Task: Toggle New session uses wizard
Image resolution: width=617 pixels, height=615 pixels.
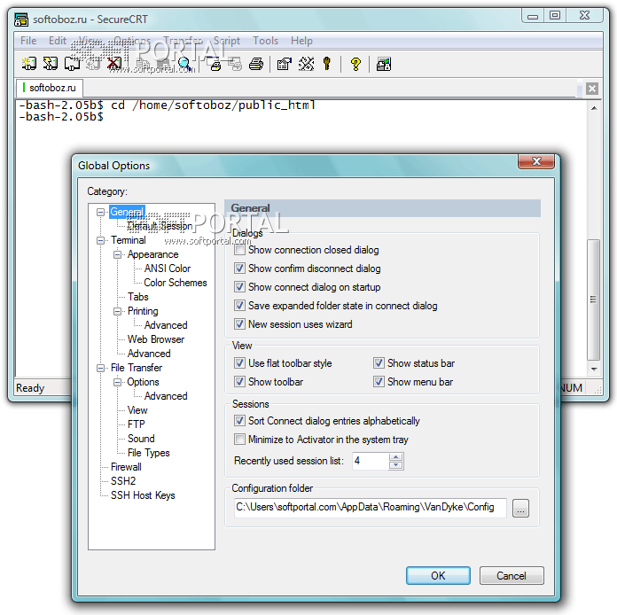Action: click(239, 324)
